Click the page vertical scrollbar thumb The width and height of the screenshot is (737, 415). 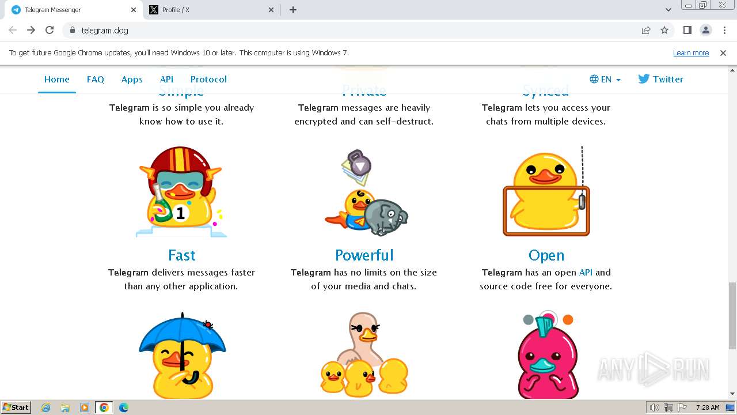point(732,315)
